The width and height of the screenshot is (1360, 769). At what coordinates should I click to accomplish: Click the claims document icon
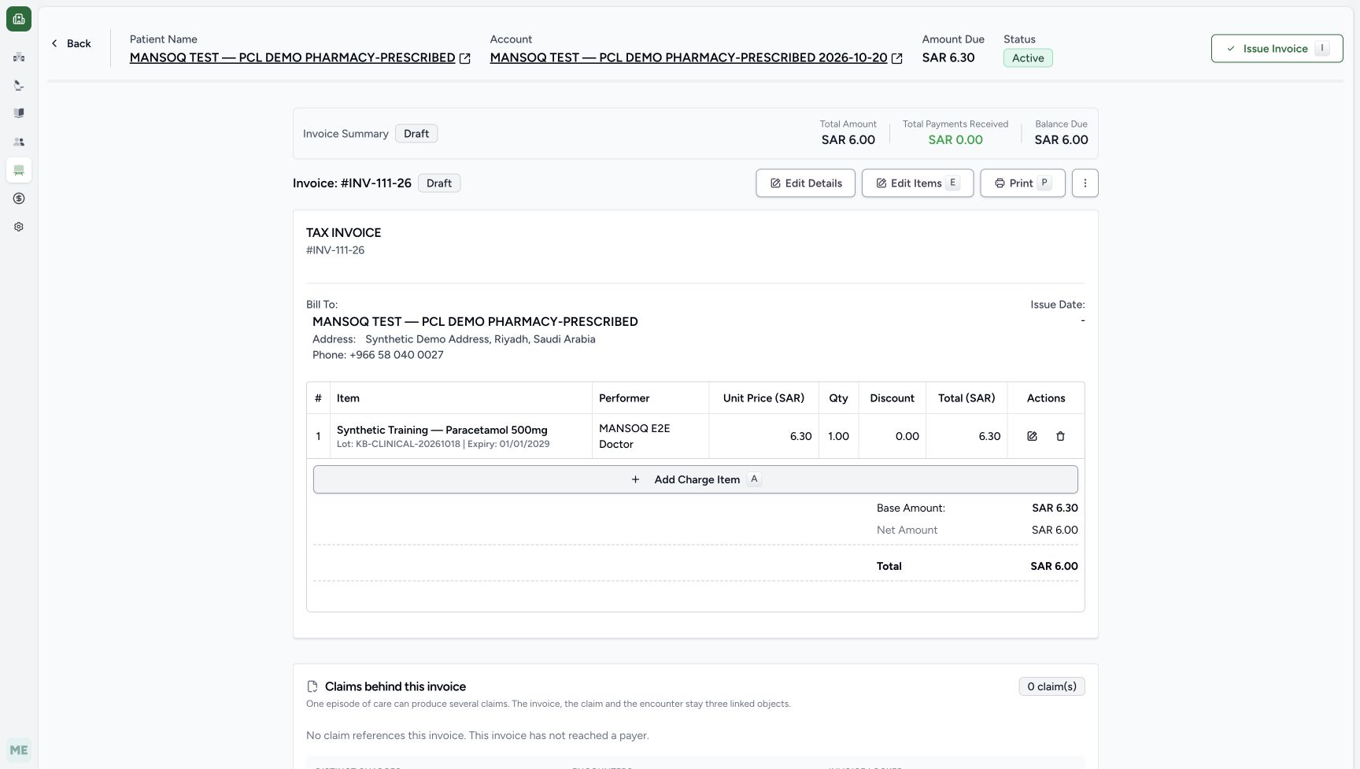point(312,686)
